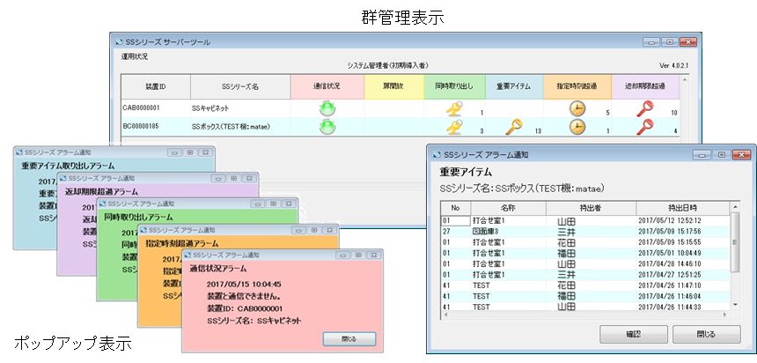Close the pink 通信状況アラーム popup window
The height and width of the screenshot is (363, 757).
click(372, 255)
